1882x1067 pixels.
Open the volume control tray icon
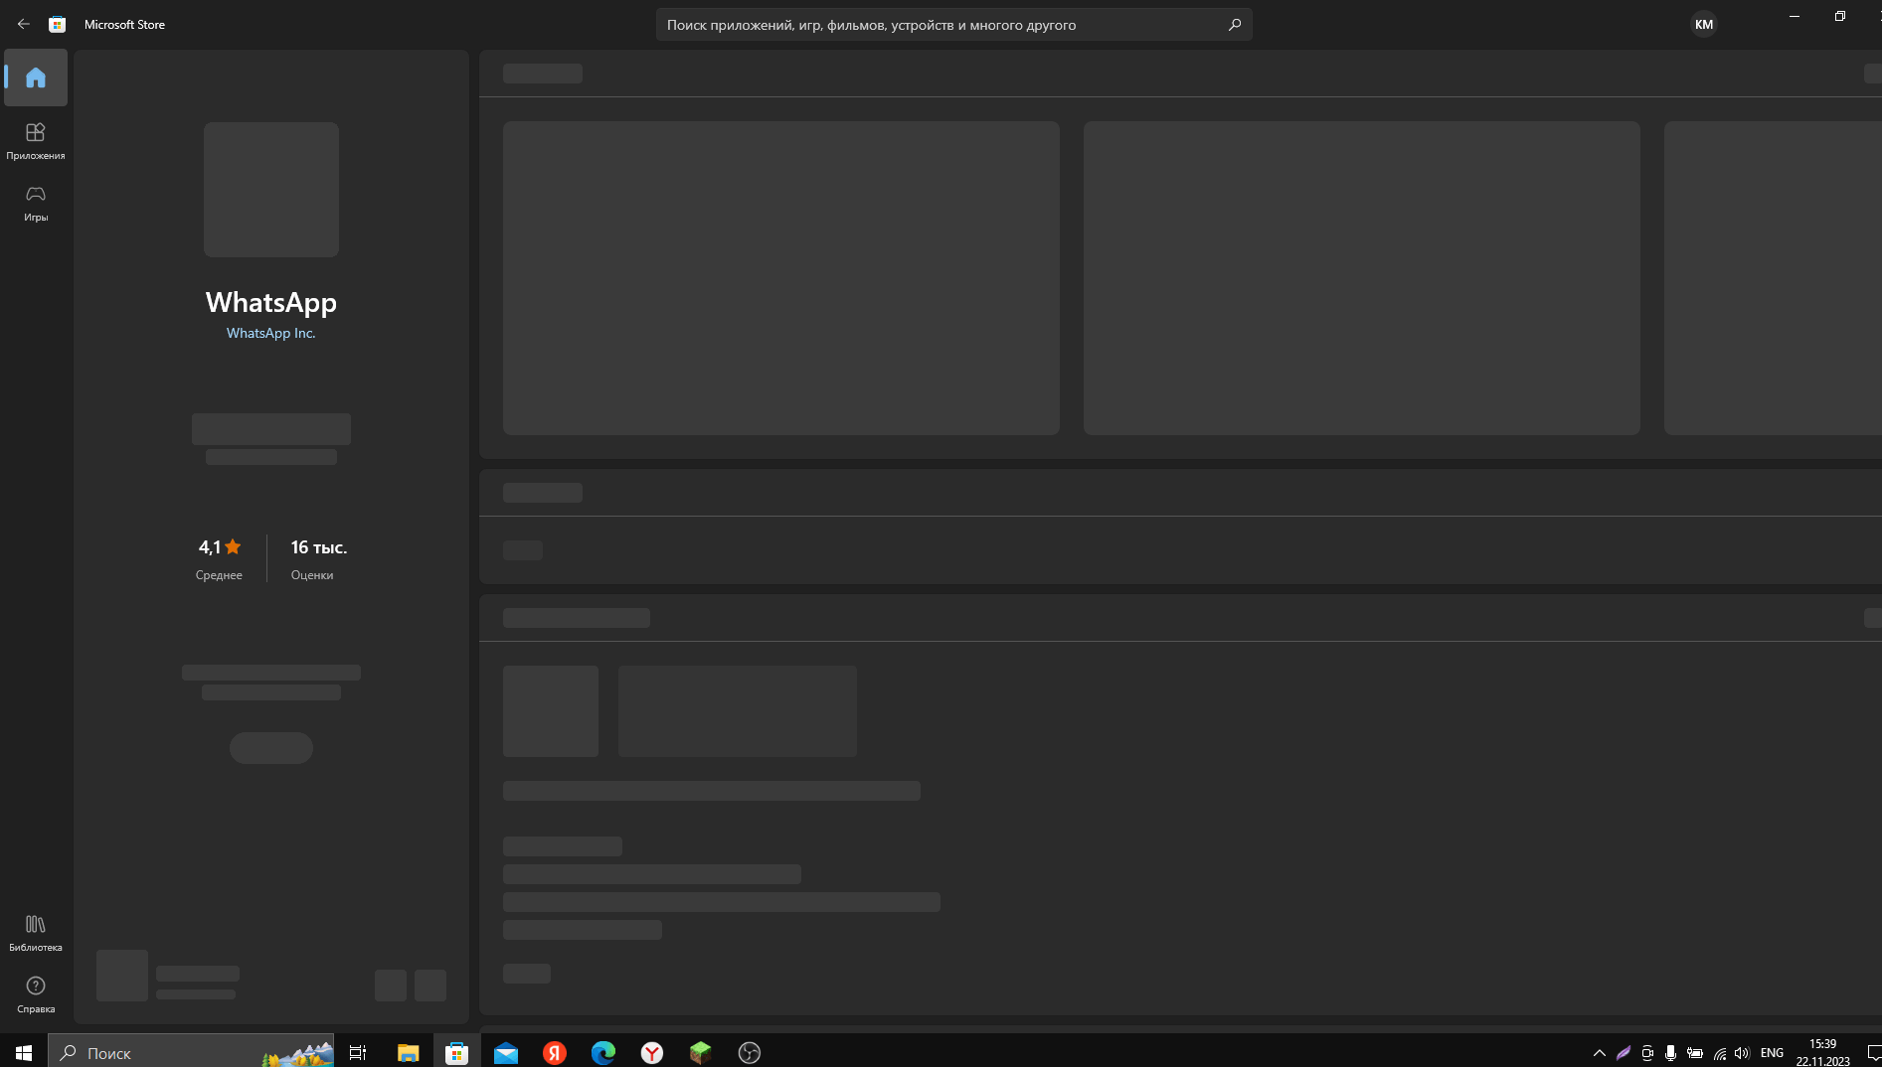[x=1742, y=1052]
